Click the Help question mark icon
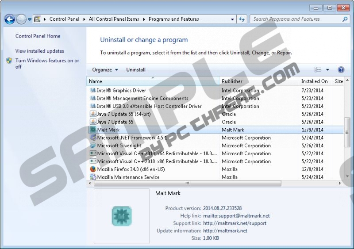 click(x=341, y=70)
